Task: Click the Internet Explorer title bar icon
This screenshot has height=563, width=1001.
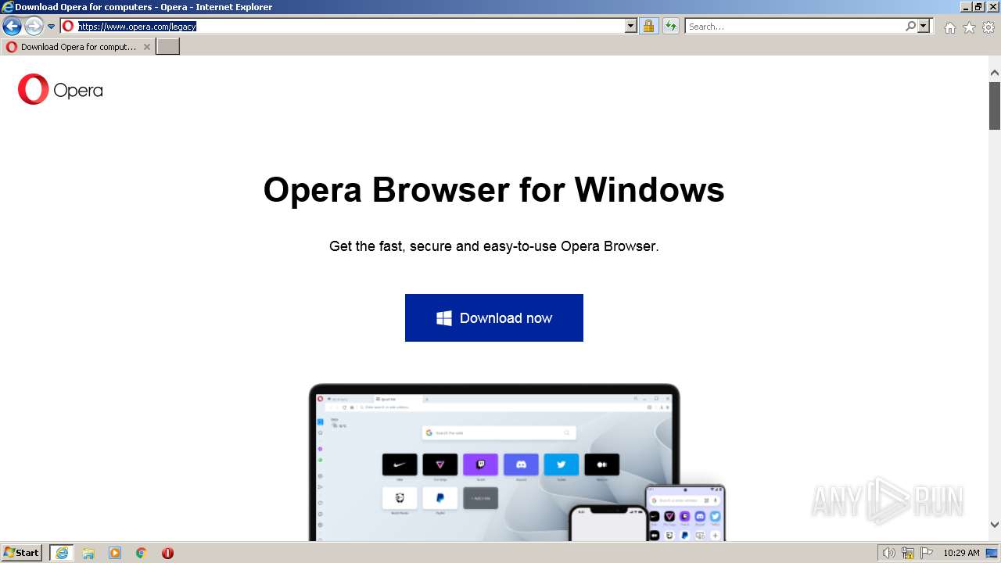Action: (x=8, y=6)
